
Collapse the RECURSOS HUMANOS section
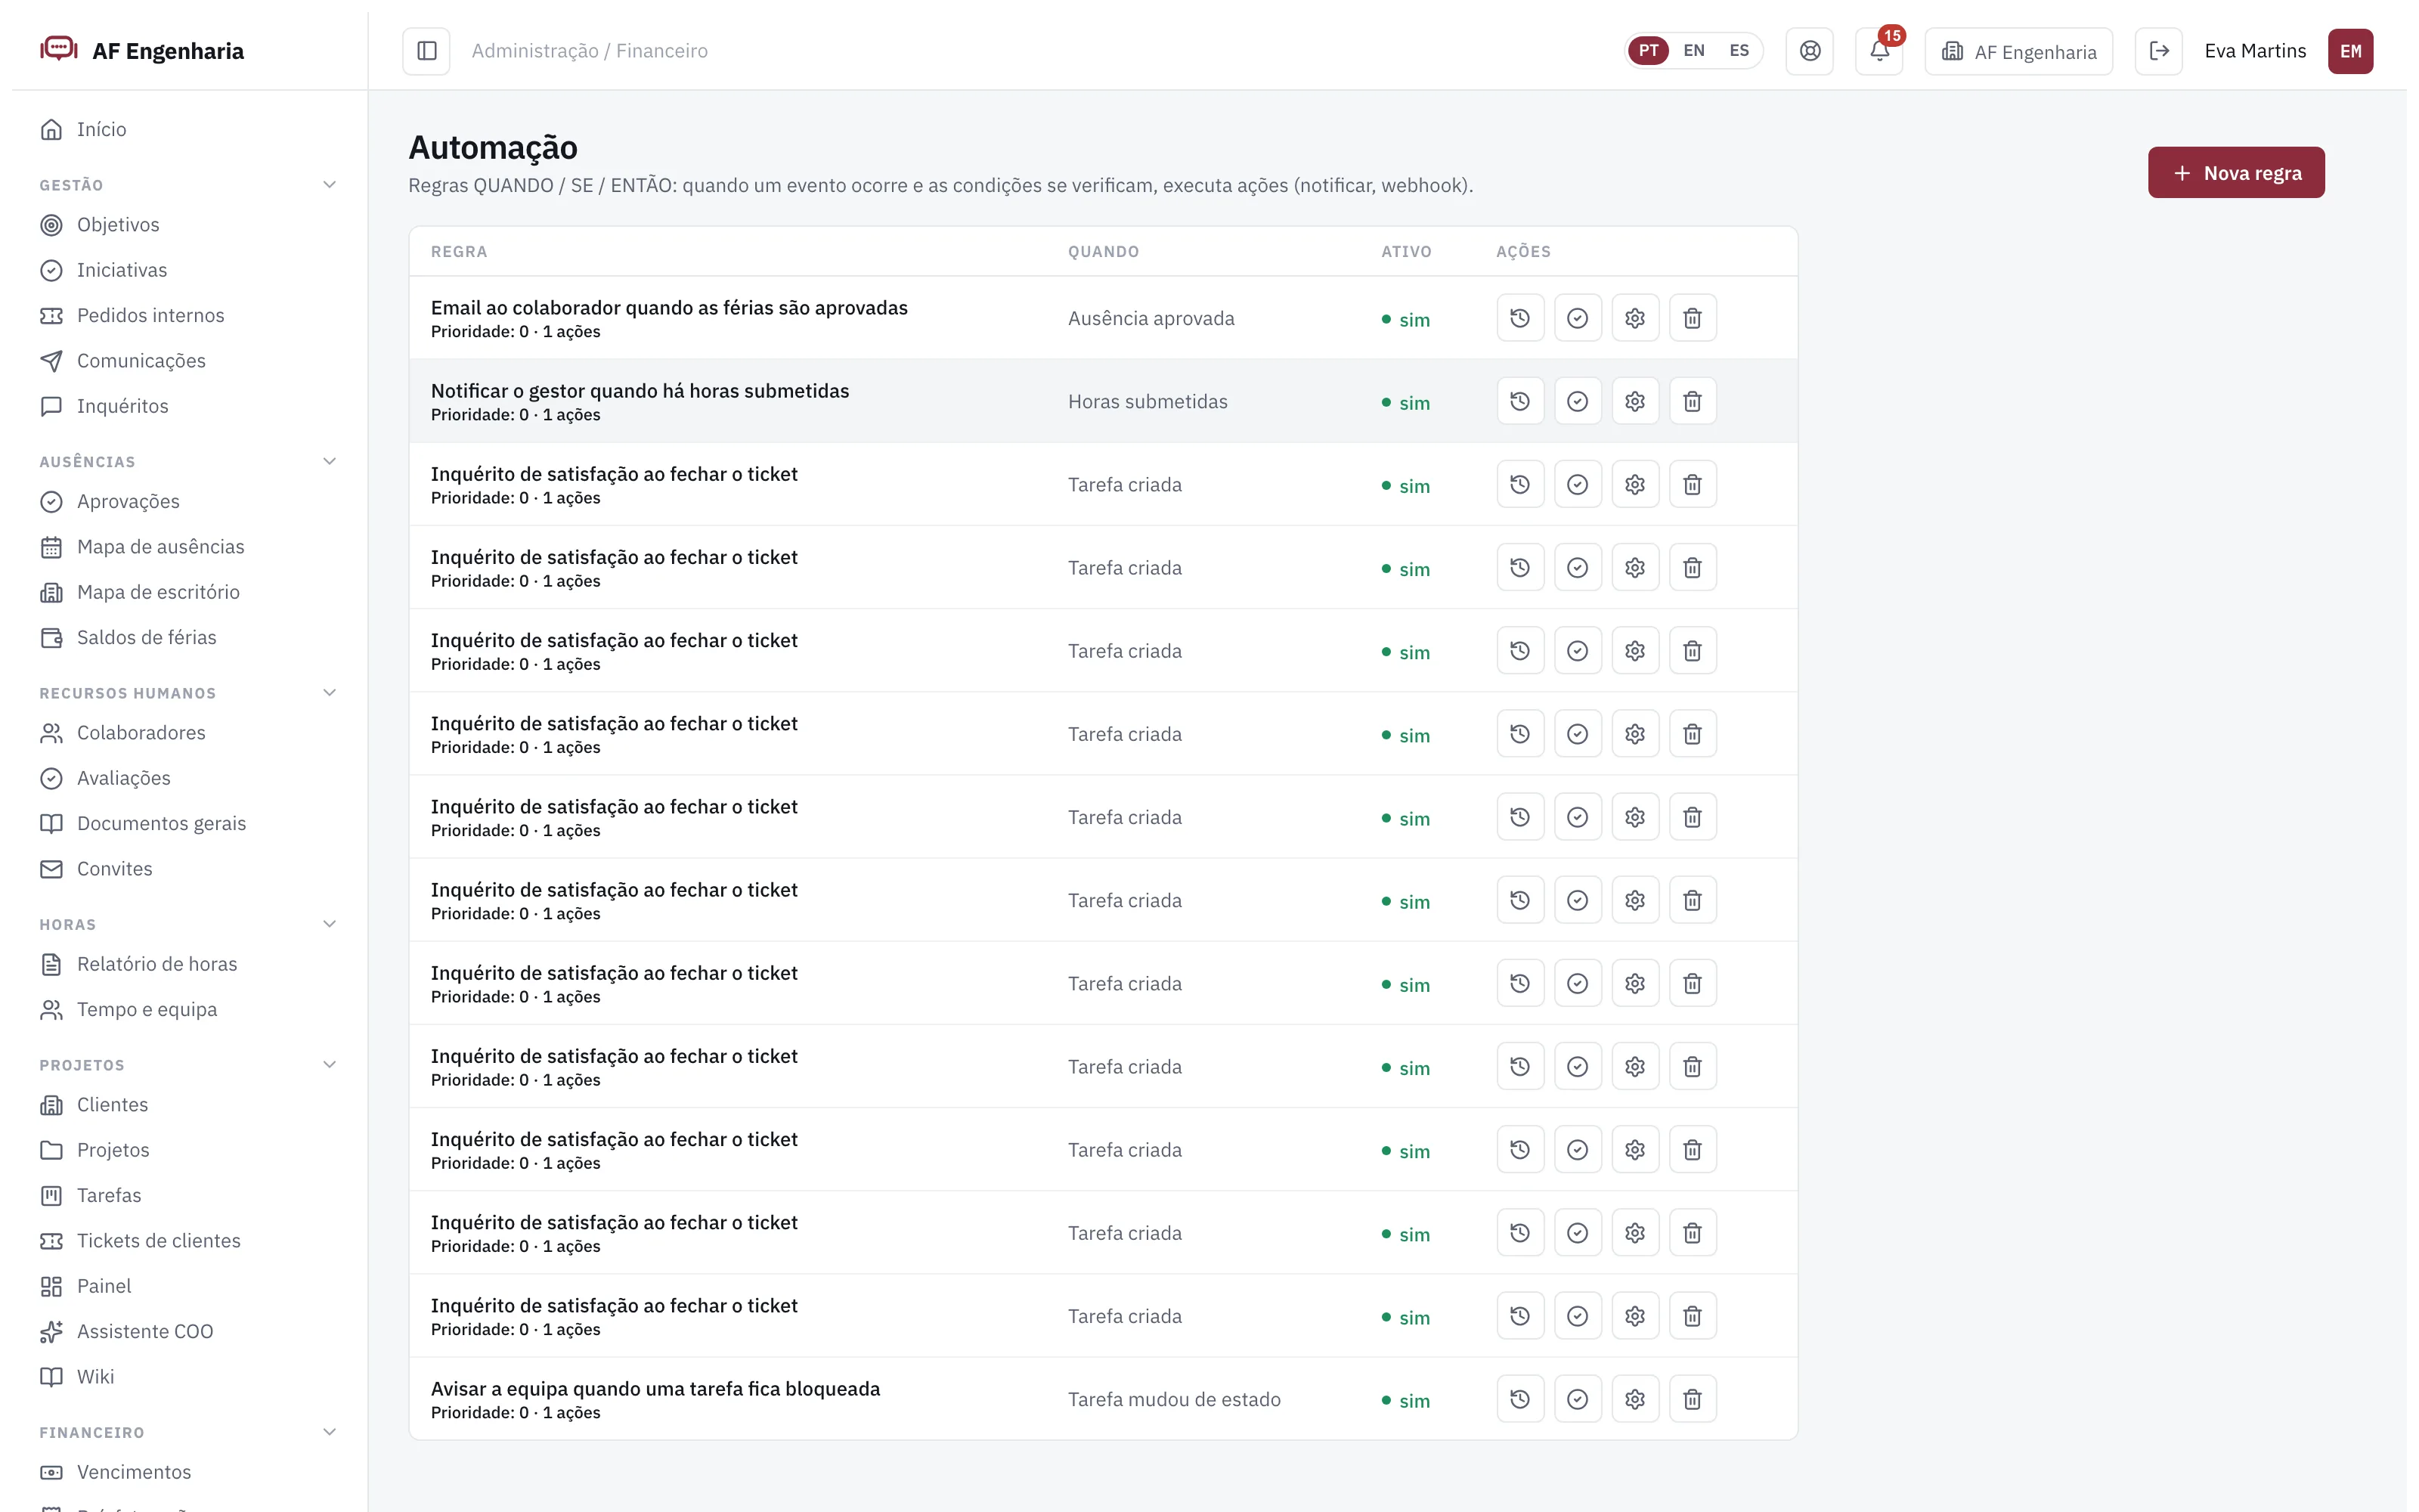click(x=330, y=693)
